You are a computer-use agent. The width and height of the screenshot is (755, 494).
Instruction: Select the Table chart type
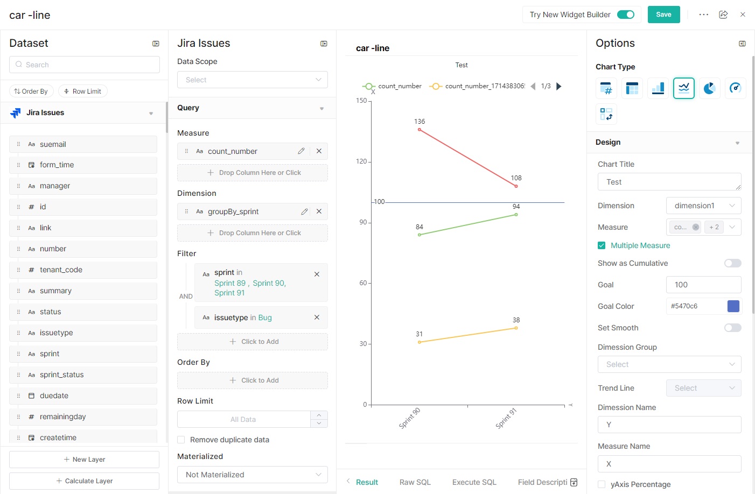coord(632,88)
